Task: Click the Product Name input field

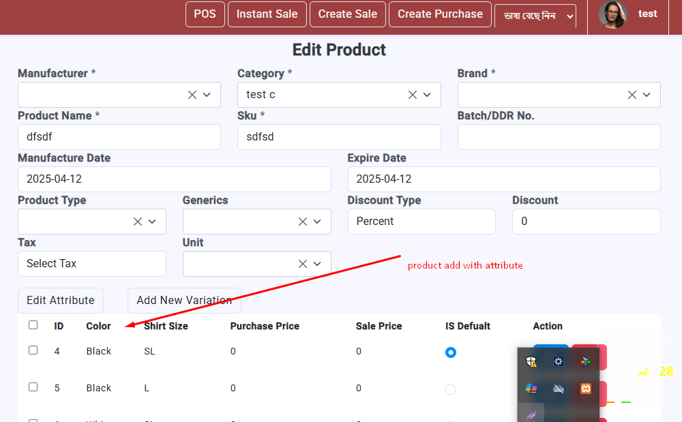Action: 119,137
